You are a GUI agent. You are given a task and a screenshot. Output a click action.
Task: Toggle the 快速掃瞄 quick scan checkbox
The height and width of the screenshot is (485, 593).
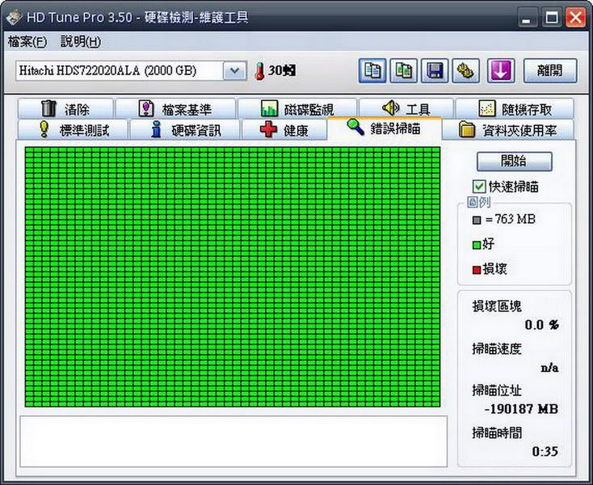click(x=480, y=186)
